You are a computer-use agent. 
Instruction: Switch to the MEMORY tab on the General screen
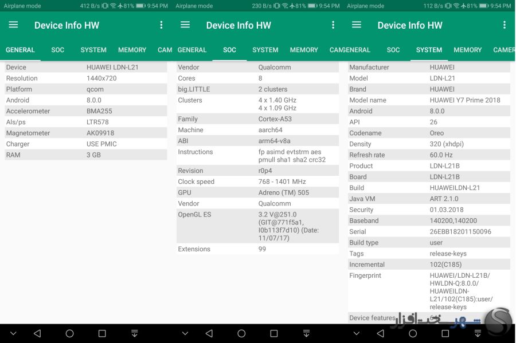[132, 50]
